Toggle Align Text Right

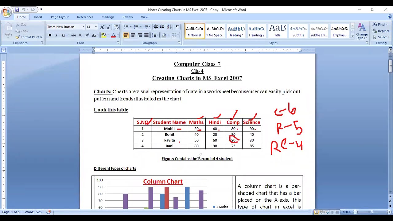pos(140,35)
